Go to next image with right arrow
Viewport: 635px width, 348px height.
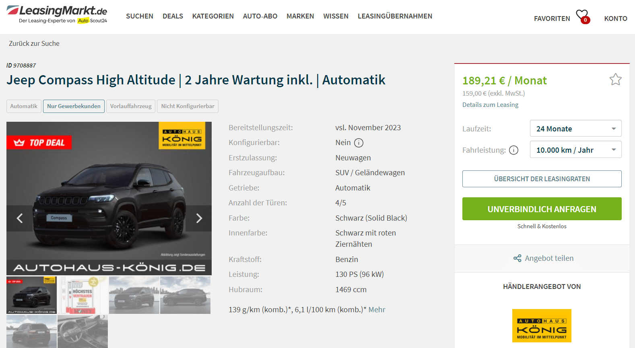coord(199,218)
